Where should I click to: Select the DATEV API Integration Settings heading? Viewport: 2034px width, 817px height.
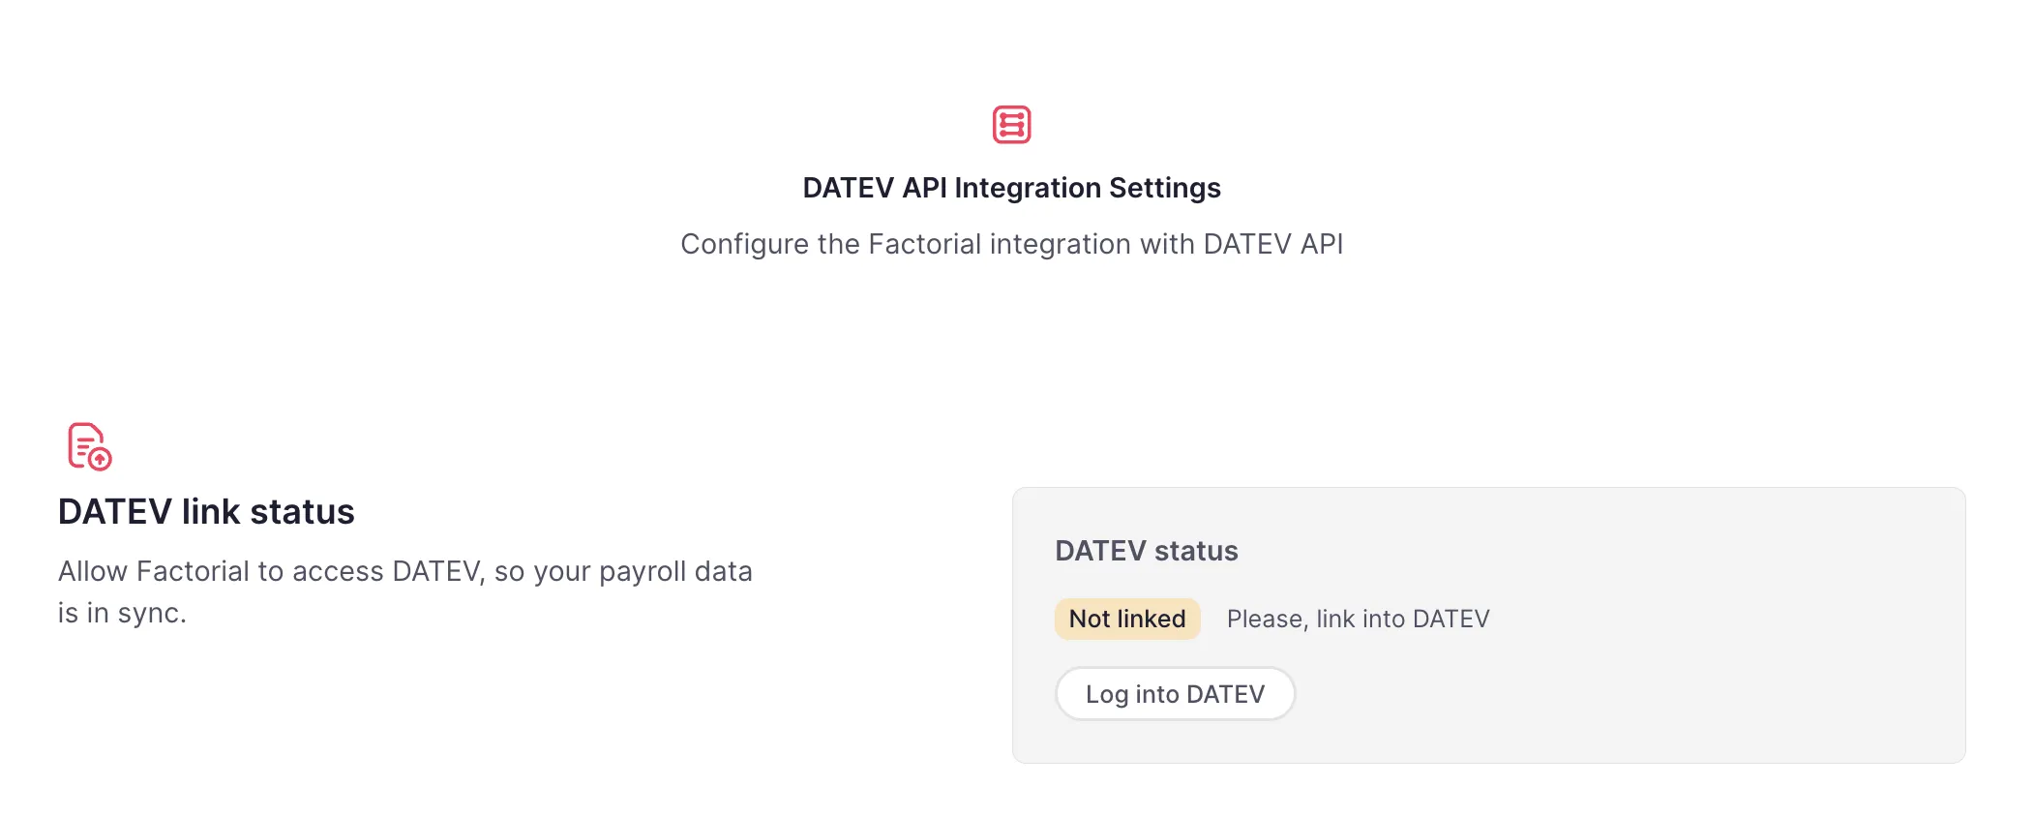coord(1010,188)
